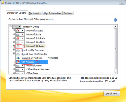126x102 pixels.
Task: Click the Install Now button
Action: point(112,93)
